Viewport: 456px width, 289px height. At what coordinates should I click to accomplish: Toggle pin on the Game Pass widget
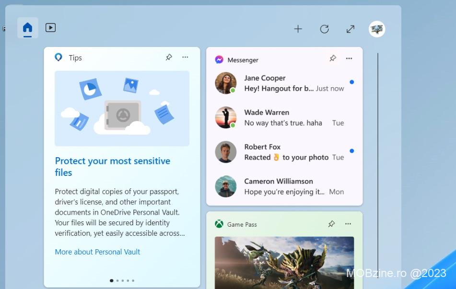331,224
